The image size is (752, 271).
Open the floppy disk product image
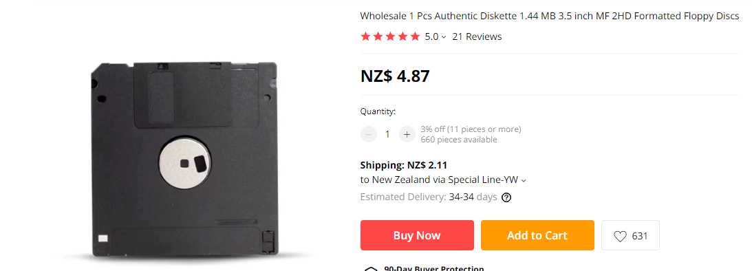click(x=184, y=159)
